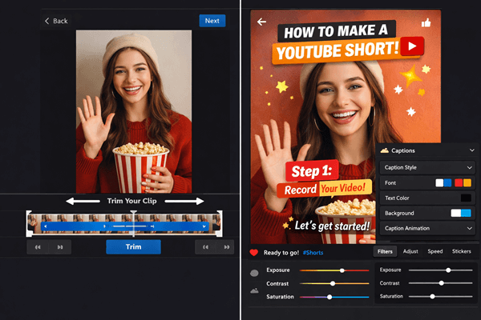Switch to the Adjust tab
Screen dimensions: 481x320
pos(410,251)
